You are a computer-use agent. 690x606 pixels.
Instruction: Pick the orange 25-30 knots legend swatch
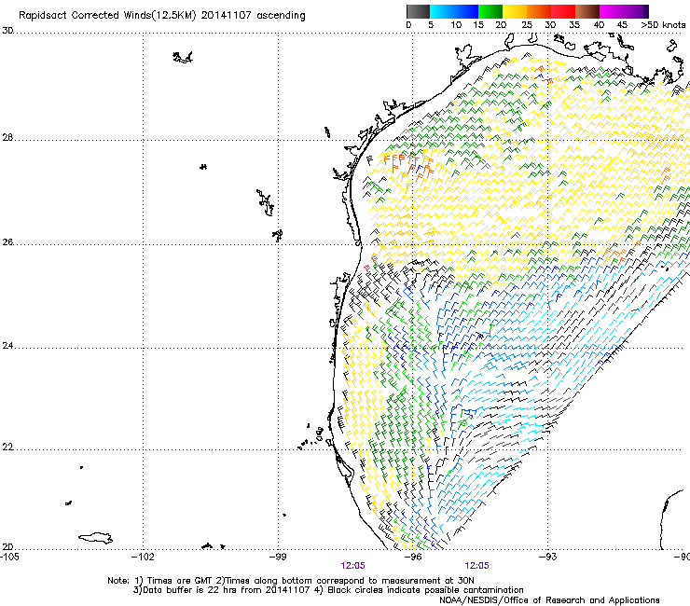click(x=539, y=11)
